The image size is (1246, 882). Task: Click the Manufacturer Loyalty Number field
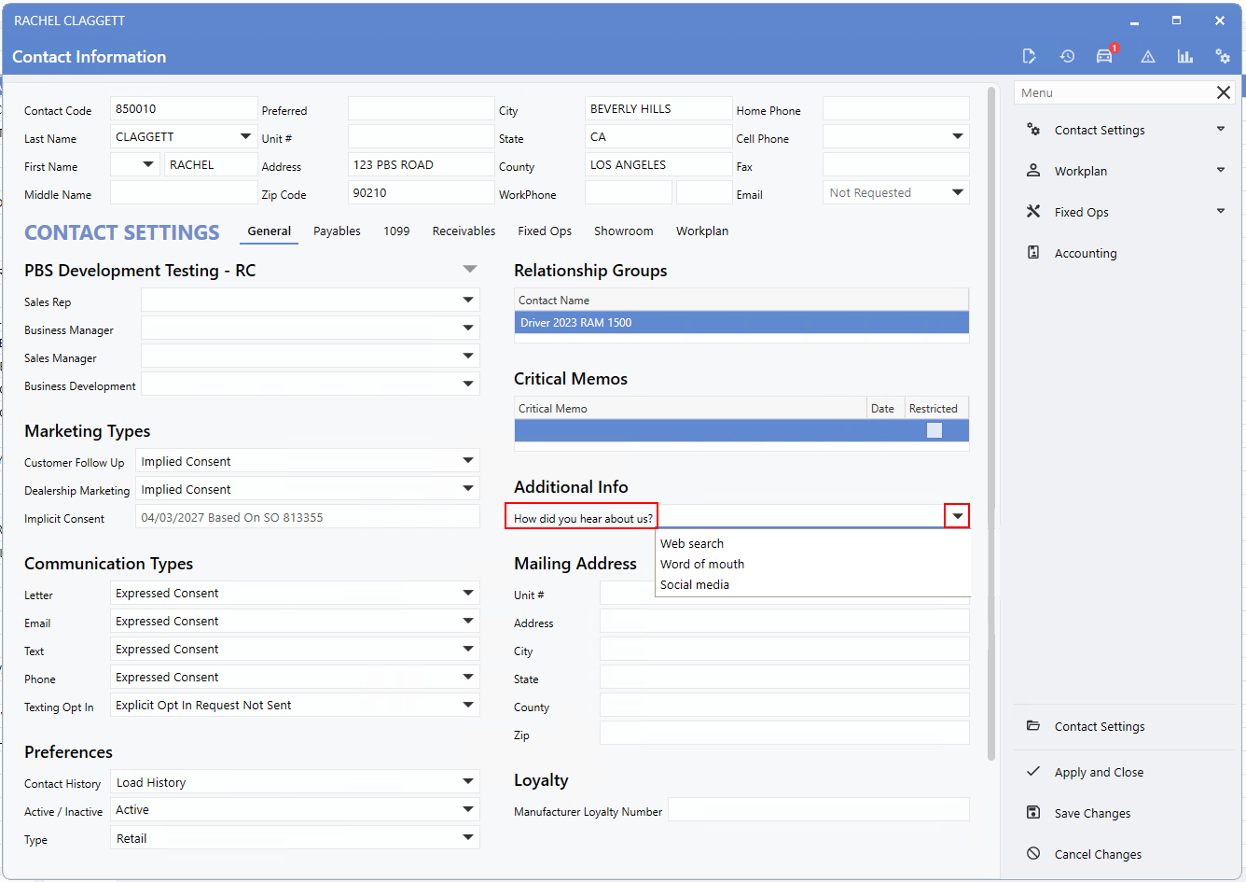pyautogui.click(x=819, y=809)
